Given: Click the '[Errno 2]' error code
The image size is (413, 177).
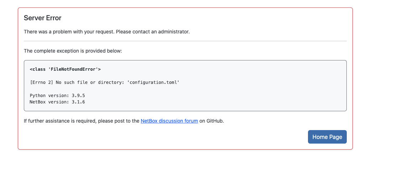Looking at the screenshot, I should click(x=41, y=82).
